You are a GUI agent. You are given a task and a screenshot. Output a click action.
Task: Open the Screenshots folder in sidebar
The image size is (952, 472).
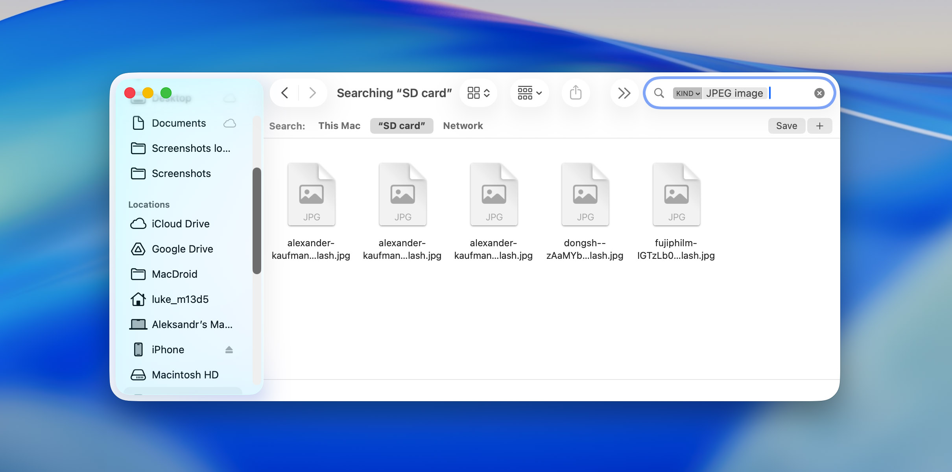183,173
